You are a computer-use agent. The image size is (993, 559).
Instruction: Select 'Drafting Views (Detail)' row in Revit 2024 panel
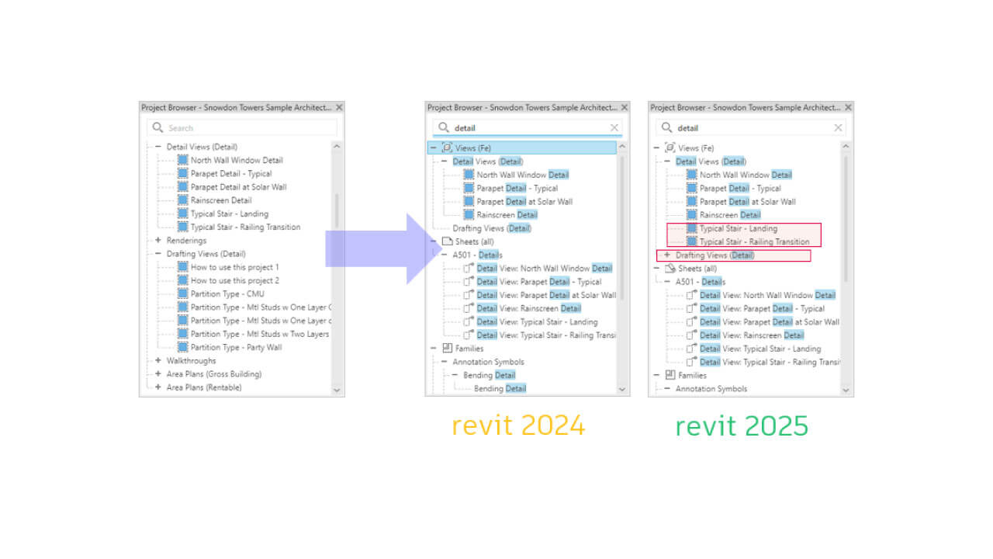(492, 228)
